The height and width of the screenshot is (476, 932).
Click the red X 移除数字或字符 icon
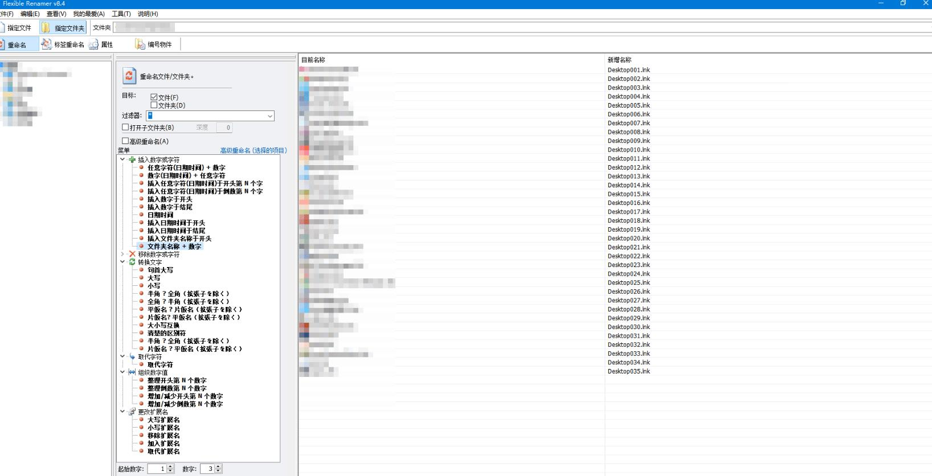pos(132,255)
